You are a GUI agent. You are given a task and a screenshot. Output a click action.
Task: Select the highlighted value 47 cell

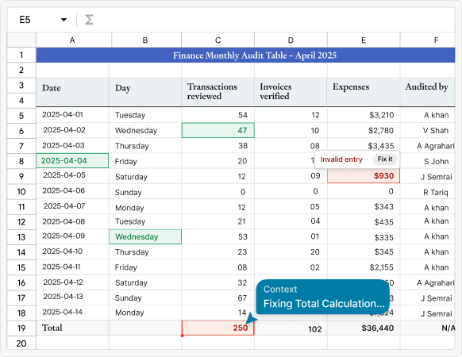coord(218,130)
